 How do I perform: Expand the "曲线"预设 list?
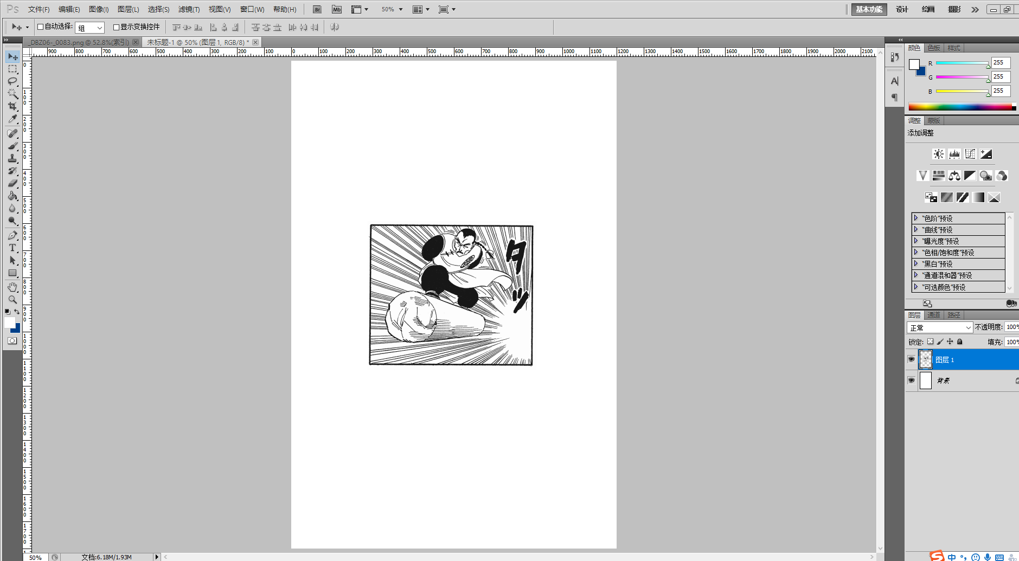[916, 229]
